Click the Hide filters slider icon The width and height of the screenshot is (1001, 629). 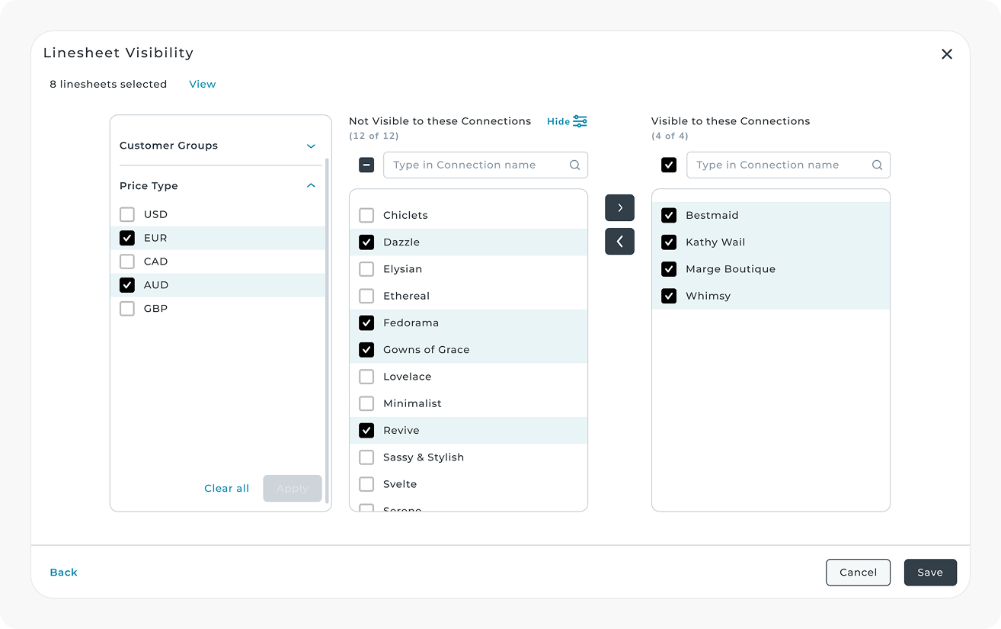[580, 121]
